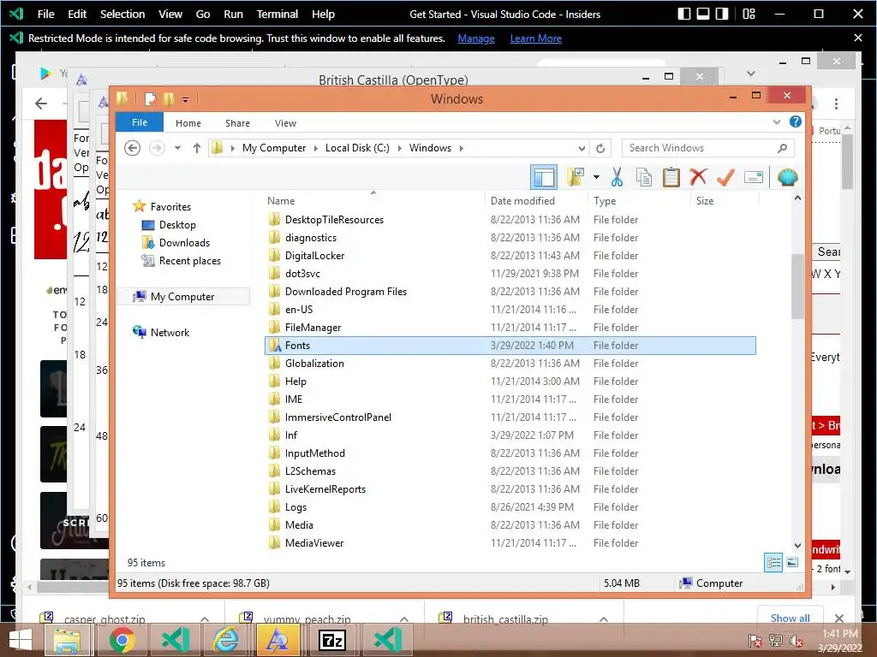Click the rename card icon in toolbar
This screenshot has width=877, height=657.
754,177
